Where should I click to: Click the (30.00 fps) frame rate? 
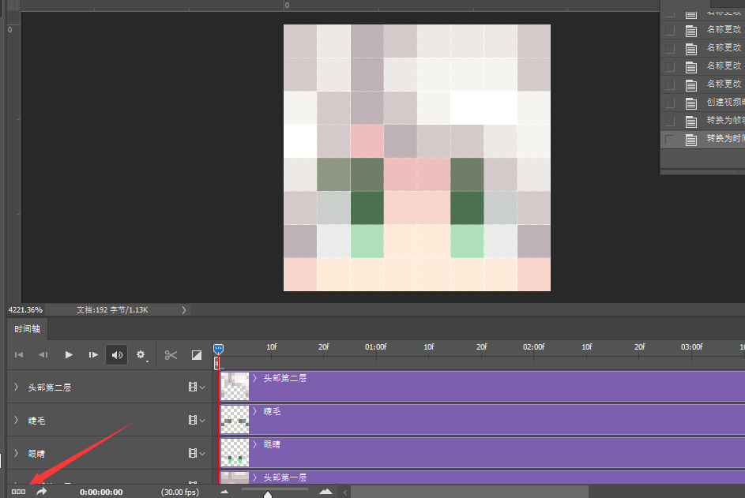click(180, 492)
